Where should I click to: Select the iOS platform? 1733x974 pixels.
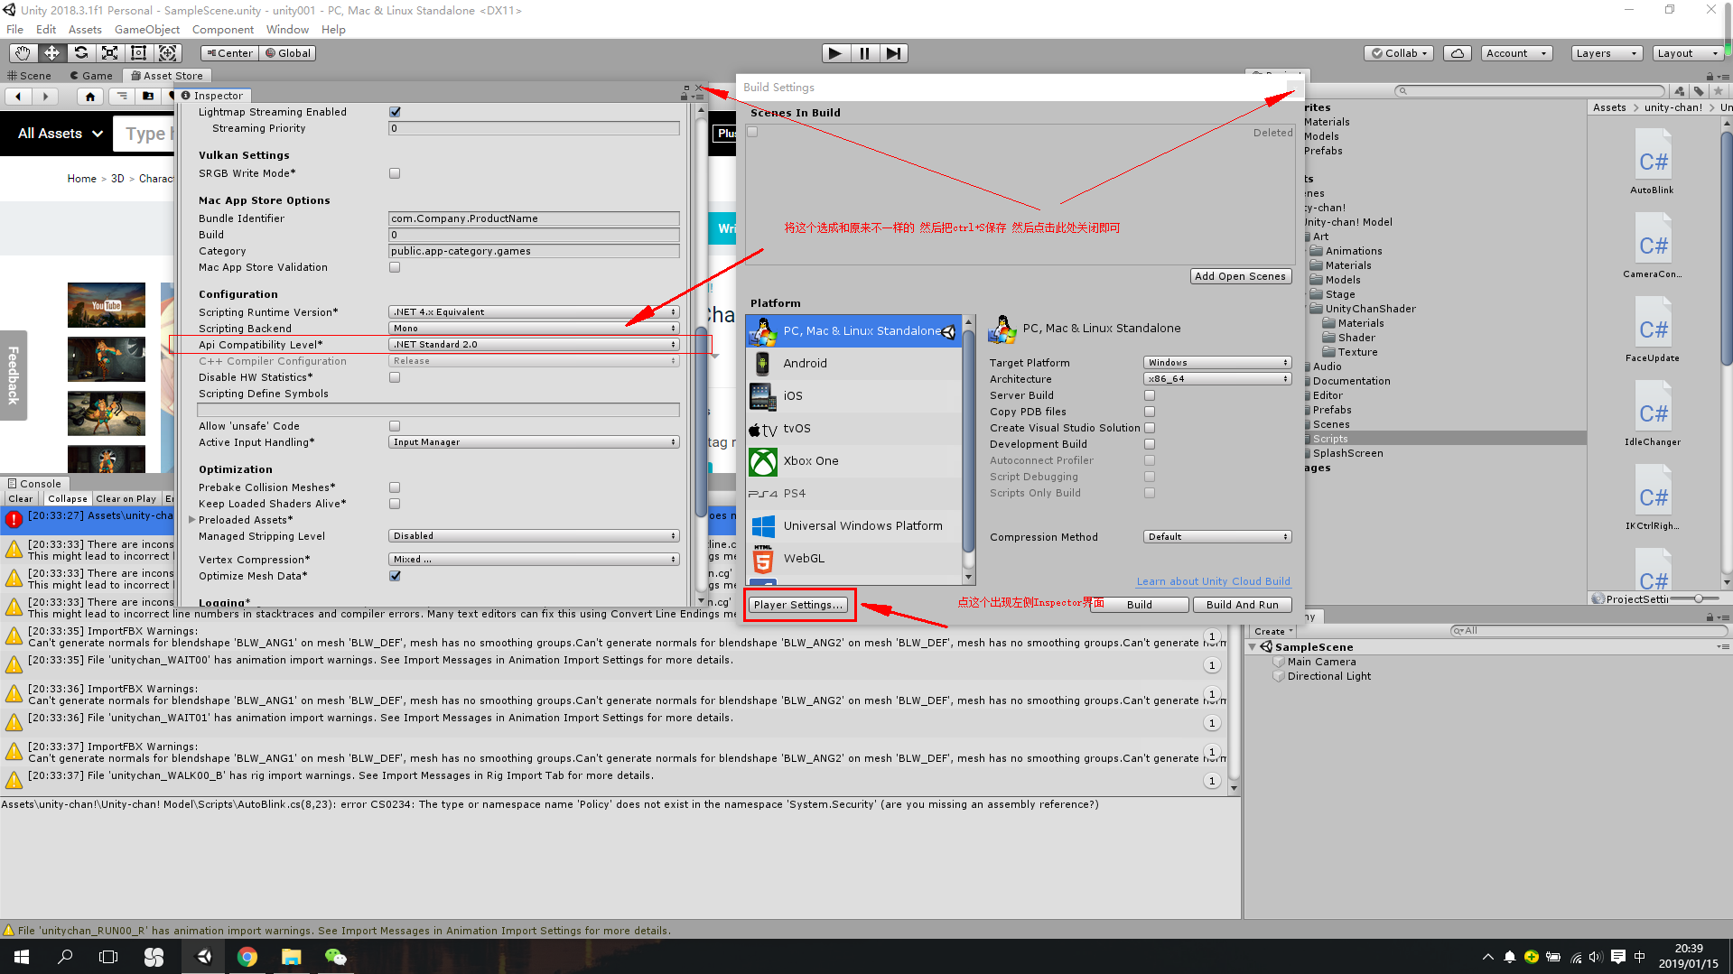793,395
